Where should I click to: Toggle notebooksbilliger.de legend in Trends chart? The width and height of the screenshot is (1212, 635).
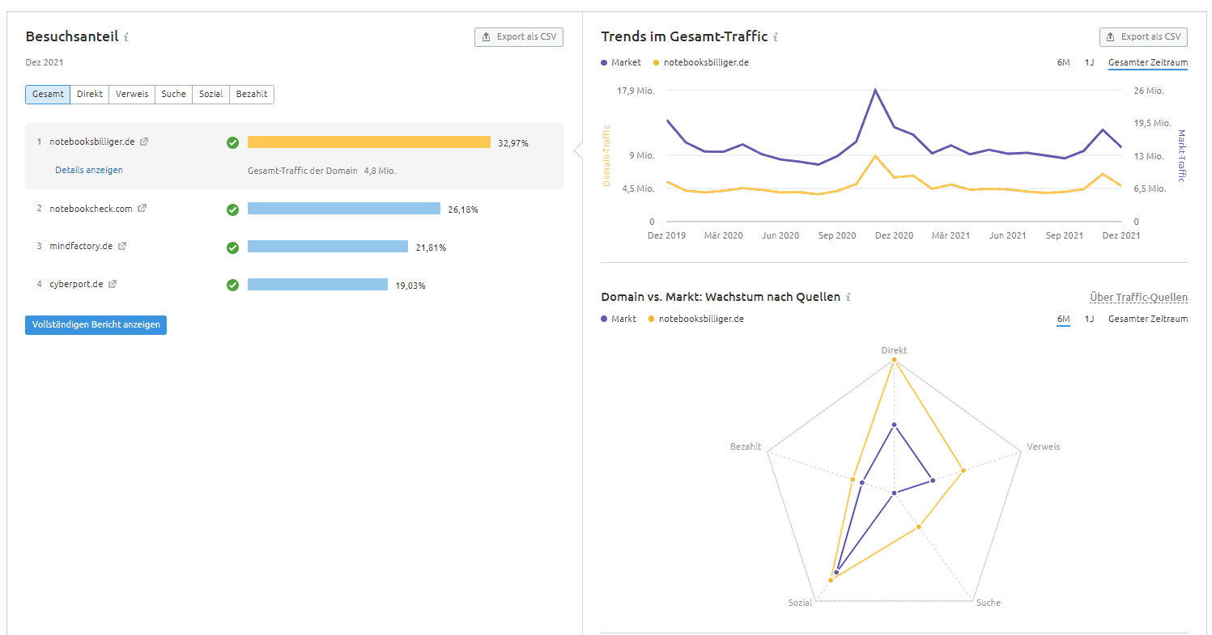[701, 62]
